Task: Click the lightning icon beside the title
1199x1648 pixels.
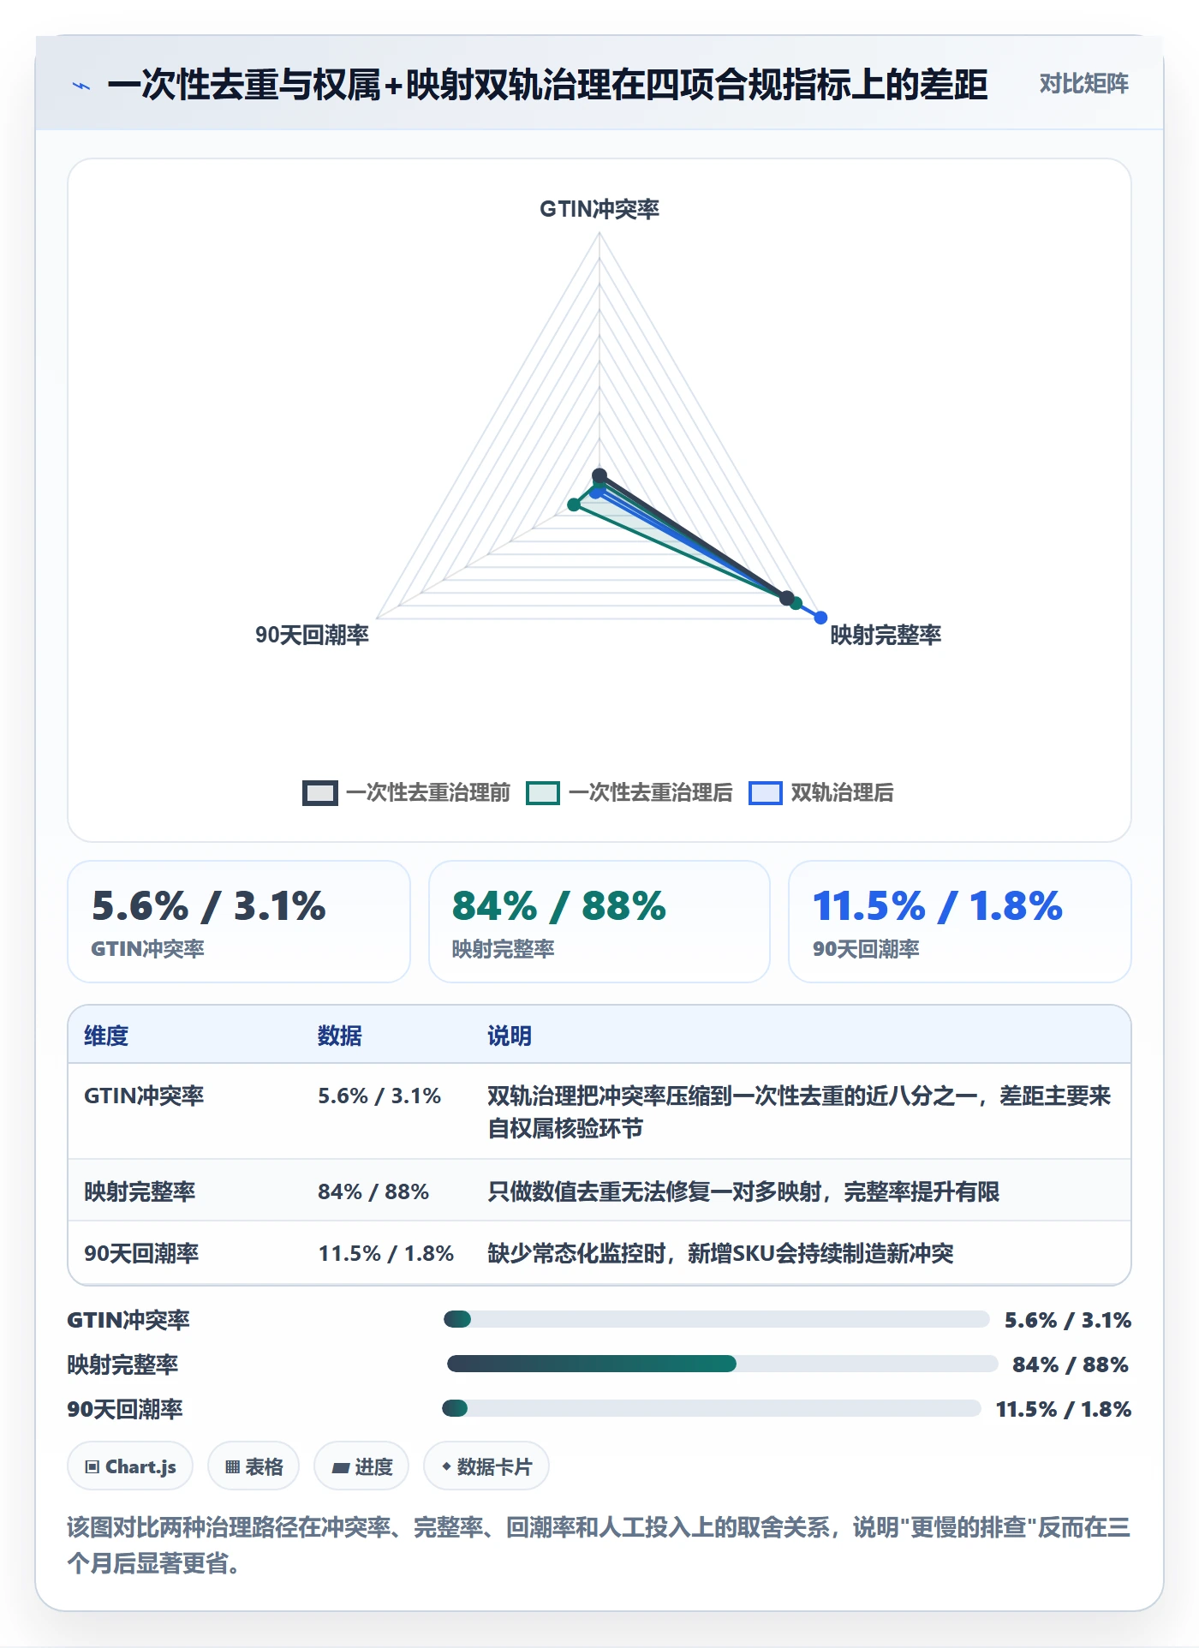Action: pyautogui.click(x=81, y=85)
